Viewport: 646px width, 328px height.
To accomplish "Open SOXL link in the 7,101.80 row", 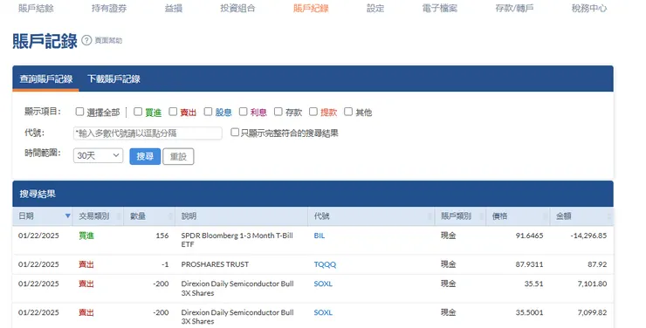I will (x=323, y=284).
